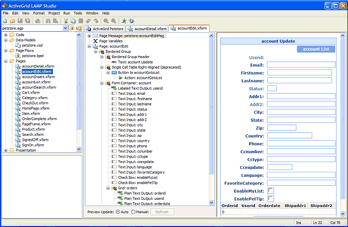
Task: Click the Cut scissors toolbar icon
Action: coord(66,21)
